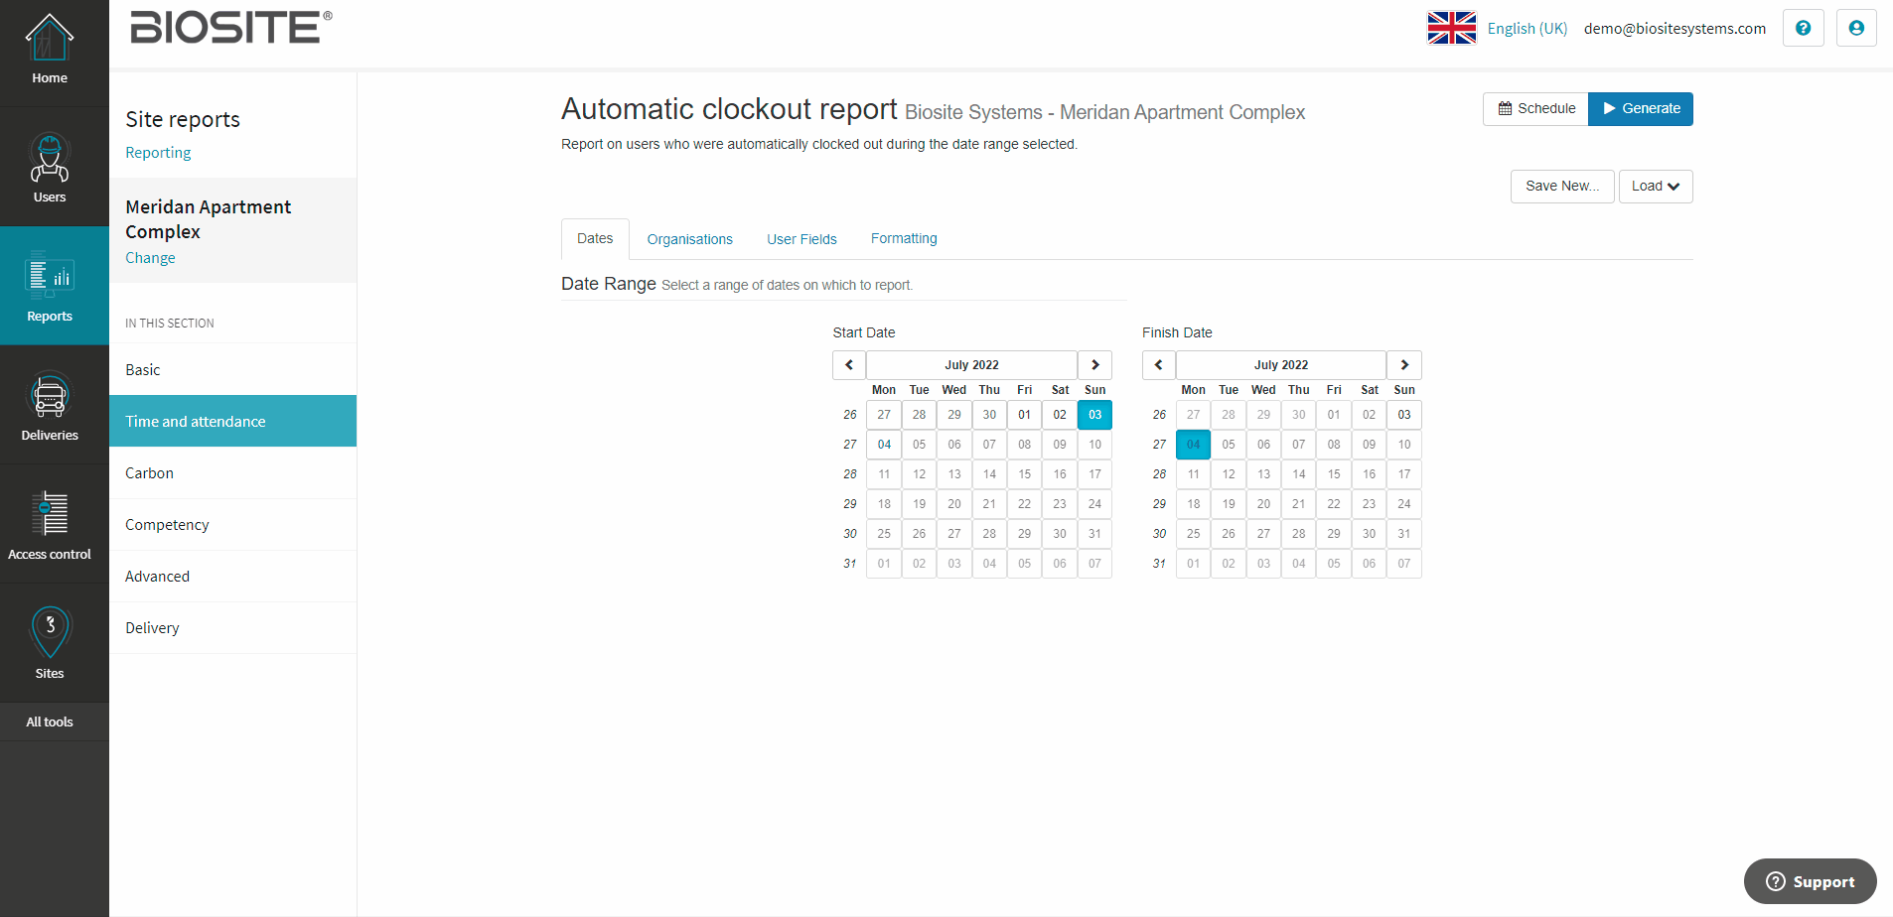Image resolution: width=1893 pixels, height=917 pixels.
Task: Select 24 in Start Date calendar
Action: click(x=1094, y=504)
